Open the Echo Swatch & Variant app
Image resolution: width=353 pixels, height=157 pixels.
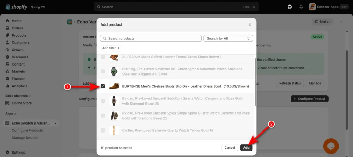pos(31,123)
